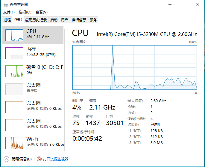Switch to the Users (用户) tab

[64, 20]
